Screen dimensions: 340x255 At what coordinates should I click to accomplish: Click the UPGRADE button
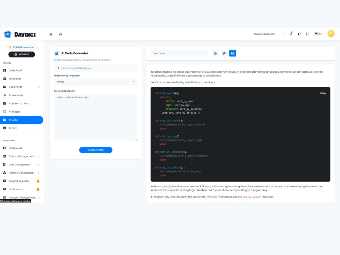point(21,54)
